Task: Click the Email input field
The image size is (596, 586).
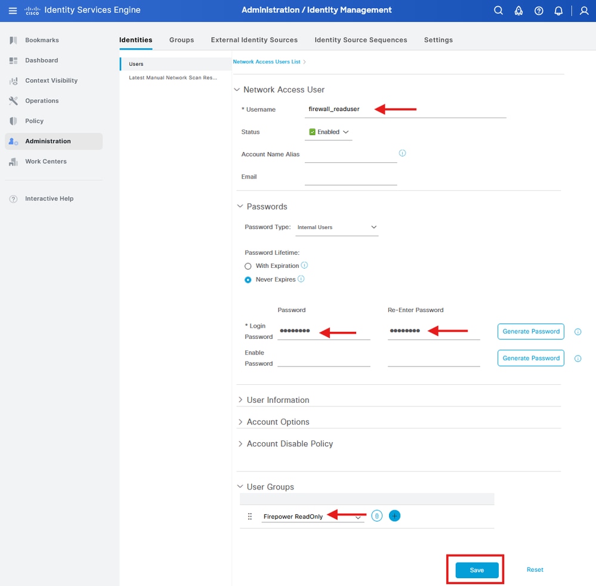Action: point(350,177)
